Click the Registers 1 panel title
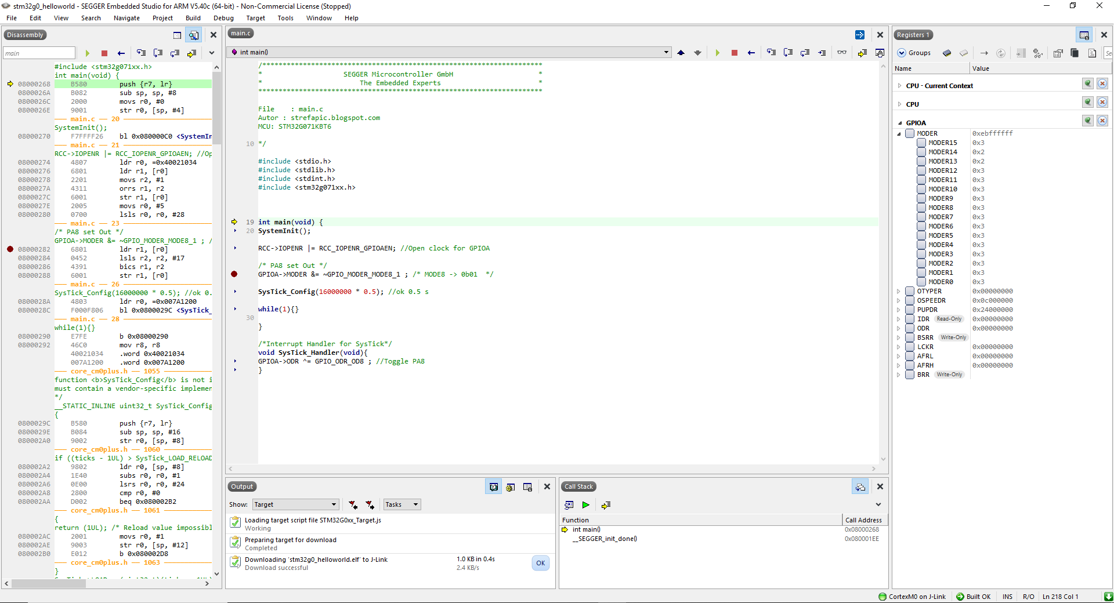Viewport: 1114px width, 603px height. (913, 35)
